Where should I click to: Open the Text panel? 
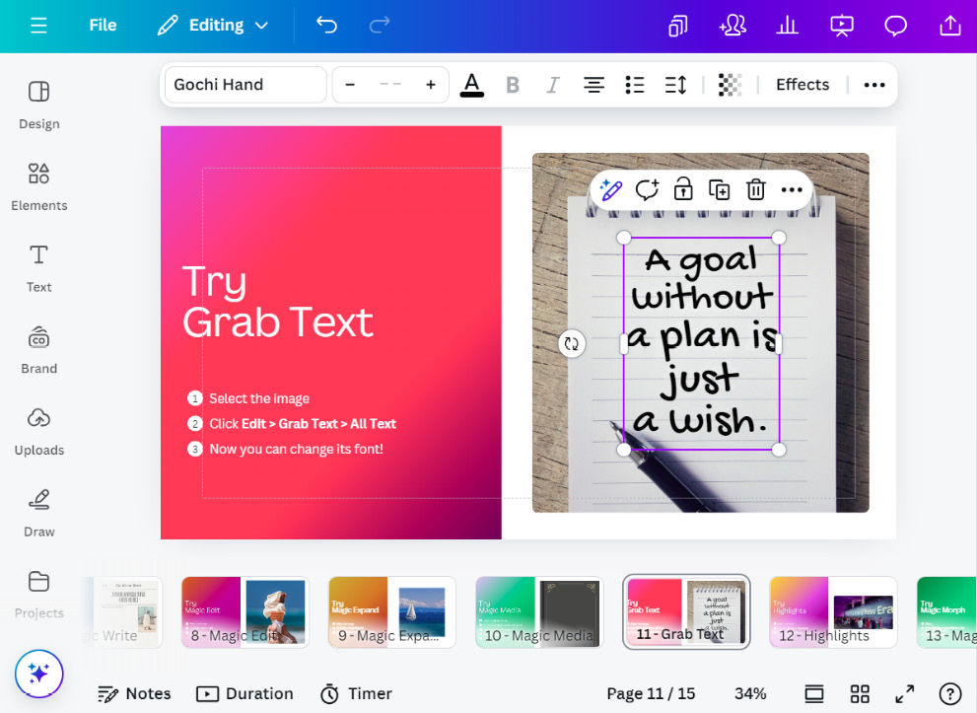click(x=38, y=268)
